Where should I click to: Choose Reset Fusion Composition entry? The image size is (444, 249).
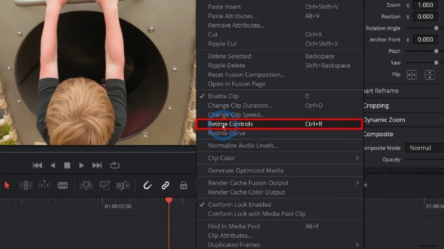point(280,75)
